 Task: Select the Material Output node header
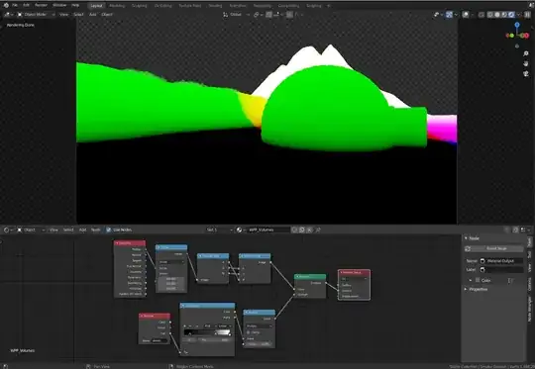tap(354, 272)
